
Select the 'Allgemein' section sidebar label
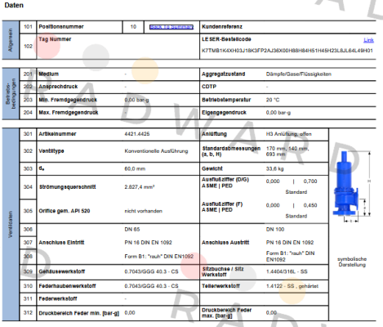(x=11, y=40)
